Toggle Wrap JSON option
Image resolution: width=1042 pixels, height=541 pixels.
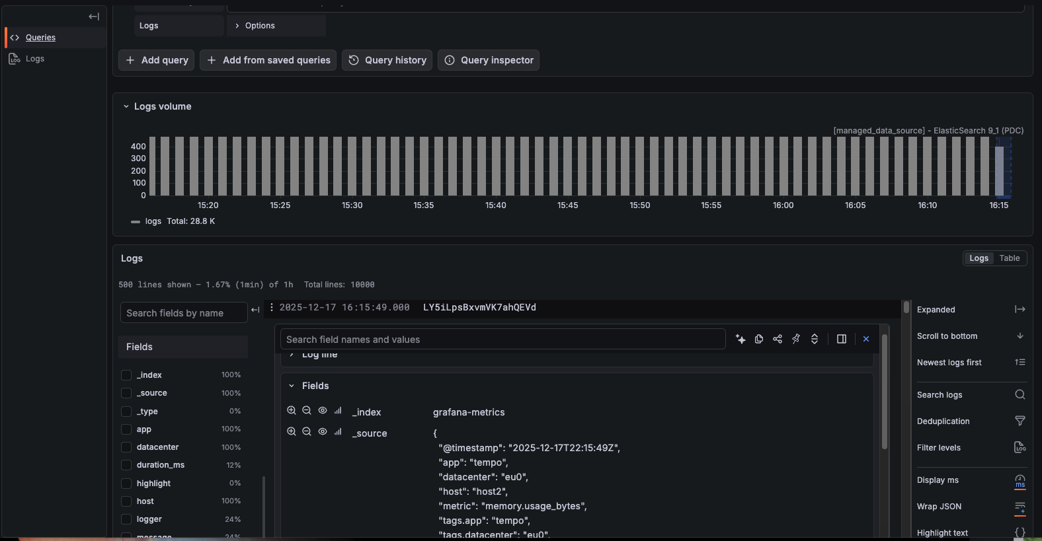[x=1020, y=507]
